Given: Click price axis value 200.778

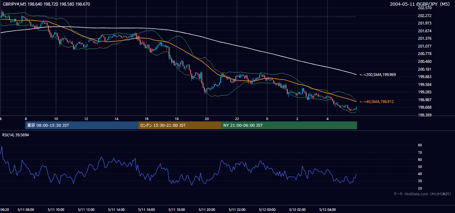Looking at the screenshot, I should pyautogui.click(x=424, y=54).
